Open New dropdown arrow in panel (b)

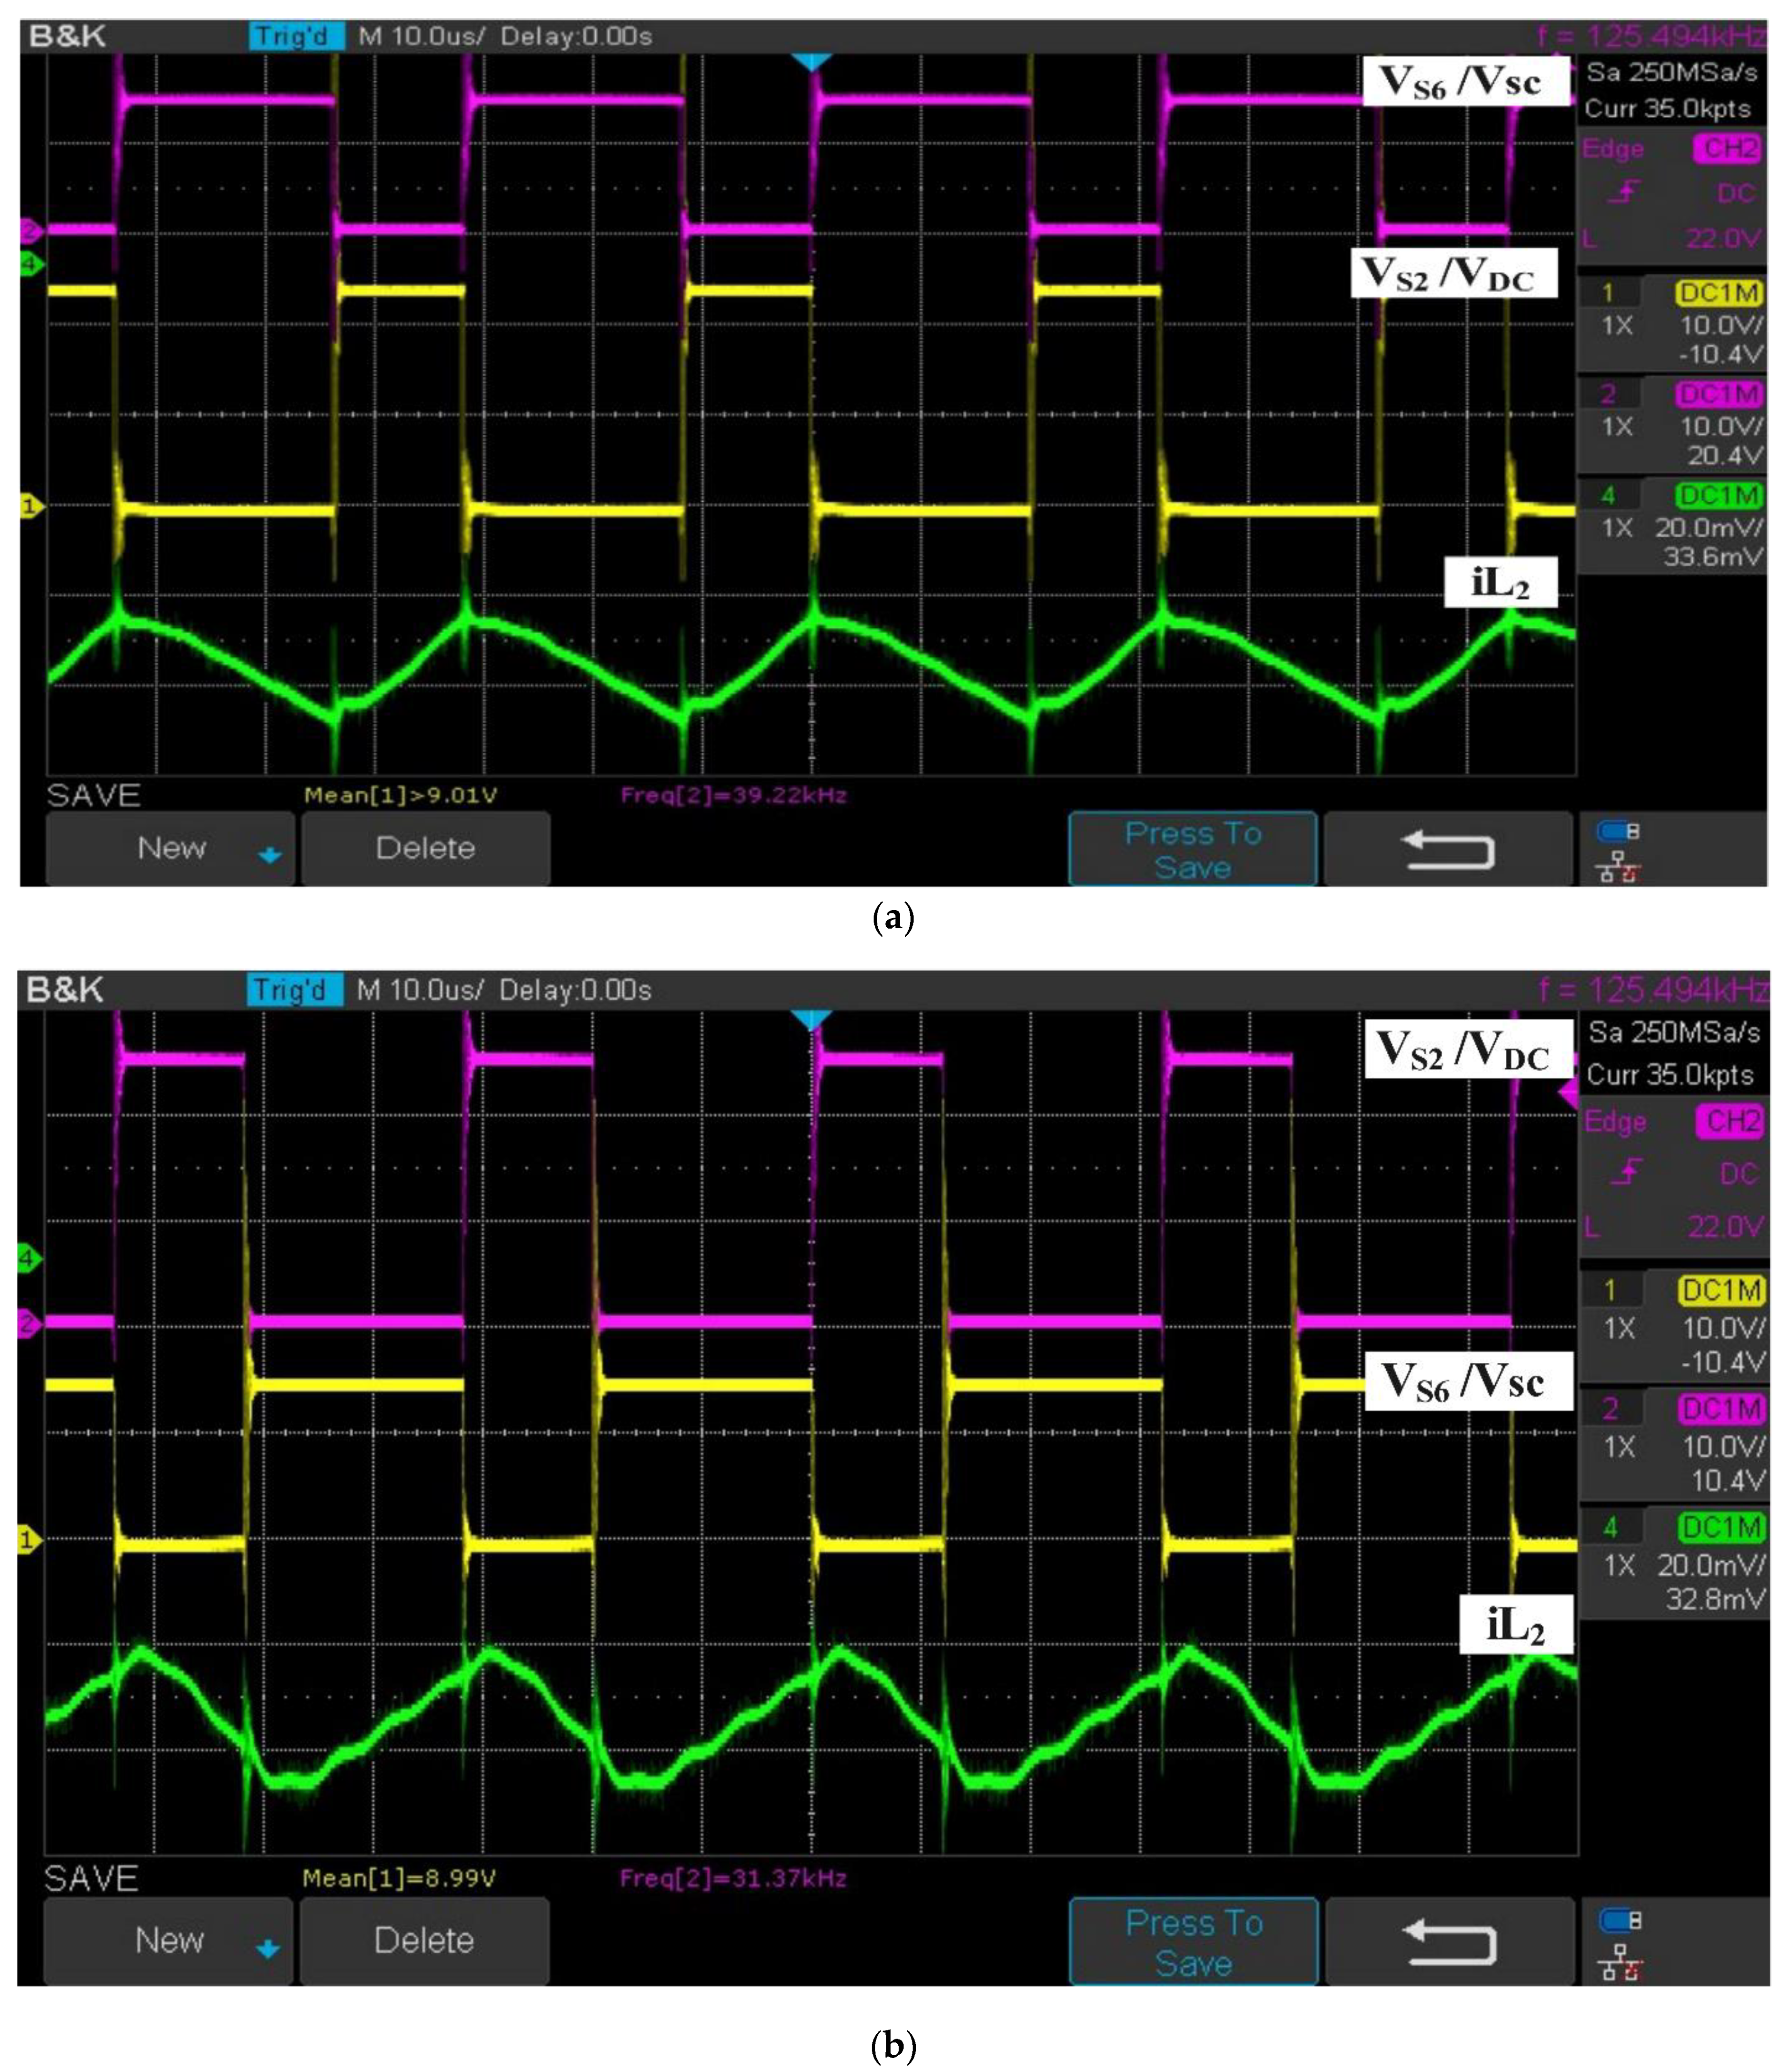coord(268,1949)
